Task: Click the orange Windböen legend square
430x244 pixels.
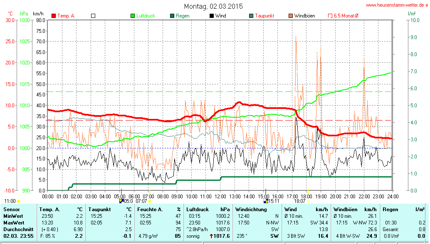Action: click(291, 16)
